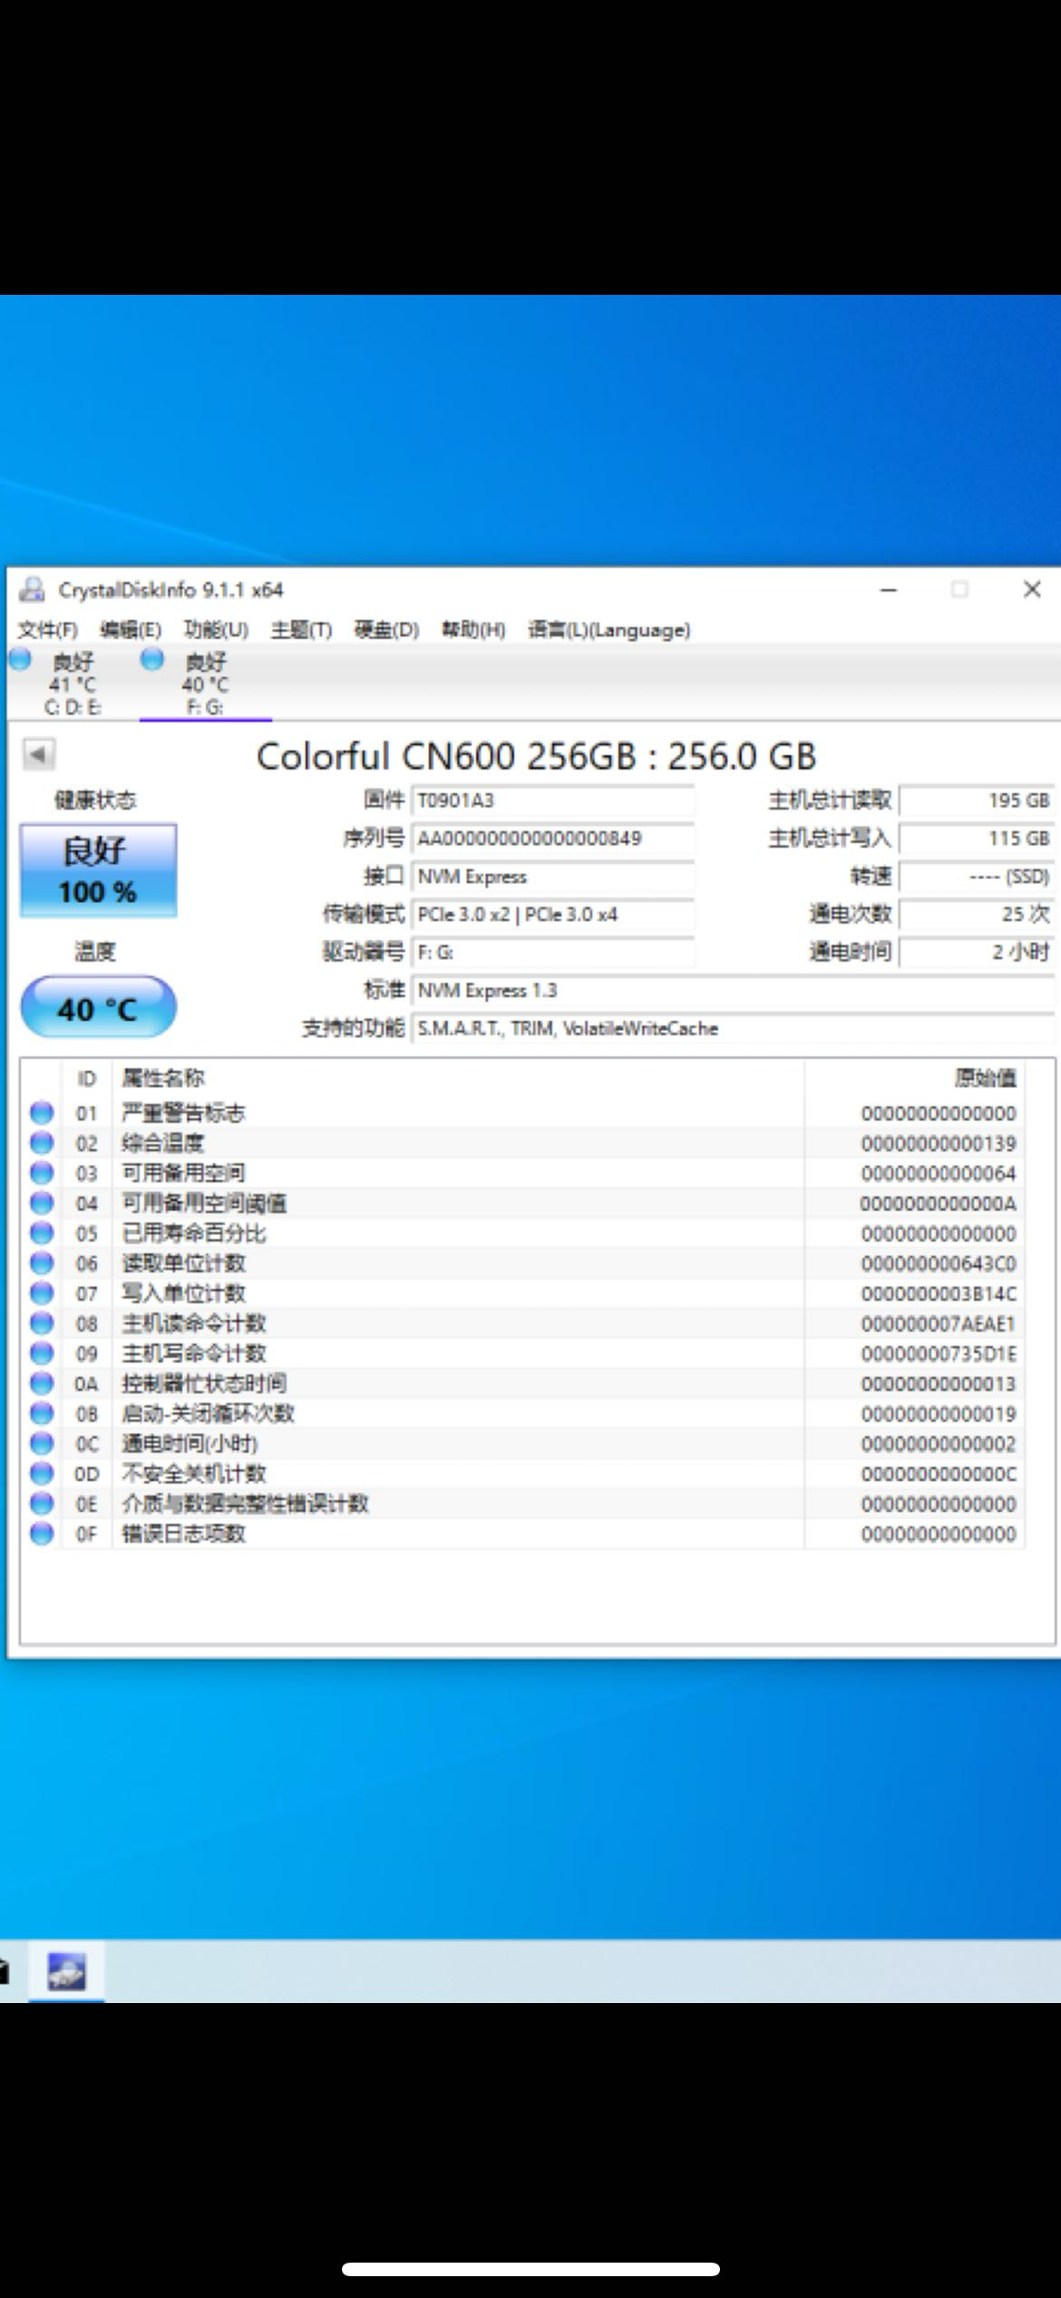Click raw value 000000000643C0
The width and height of the screenshot is (1061, 2298).
939,1263
